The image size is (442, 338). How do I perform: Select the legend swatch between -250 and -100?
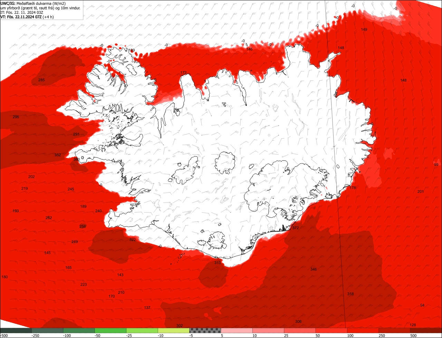(47, 330)
